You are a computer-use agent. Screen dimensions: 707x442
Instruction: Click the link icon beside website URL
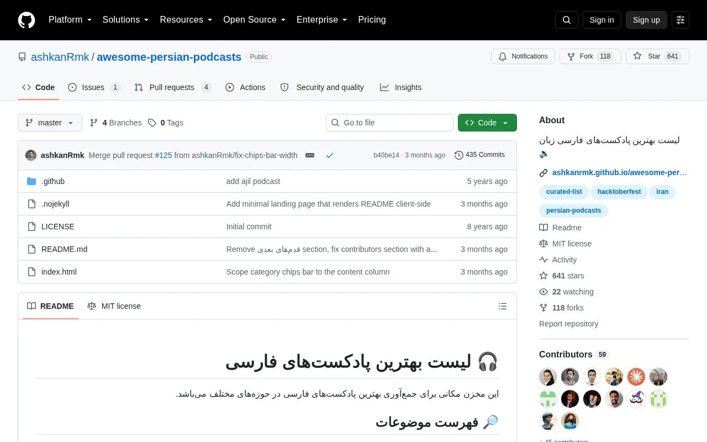coord(544,172)
